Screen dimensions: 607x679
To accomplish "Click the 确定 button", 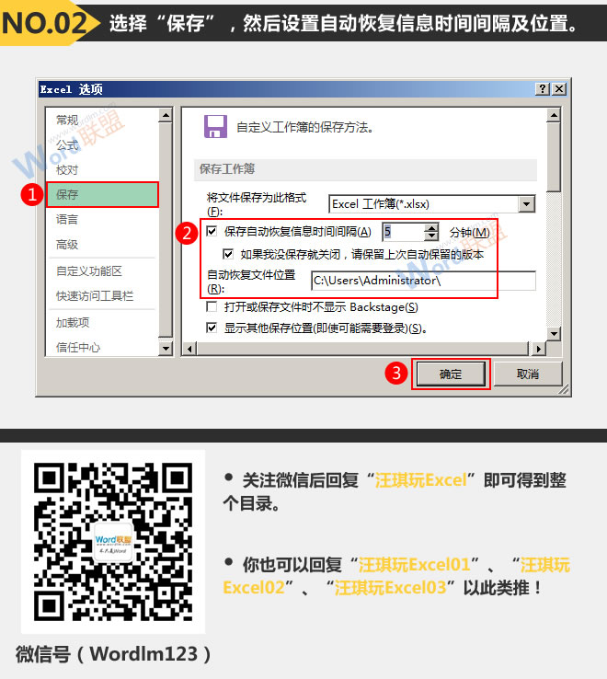I will point(451,374).
